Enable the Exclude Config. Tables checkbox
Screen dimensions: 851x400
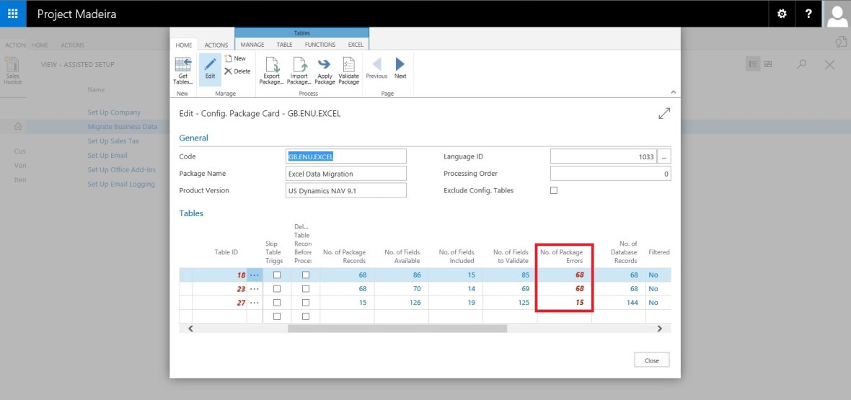tap(554, 190)
